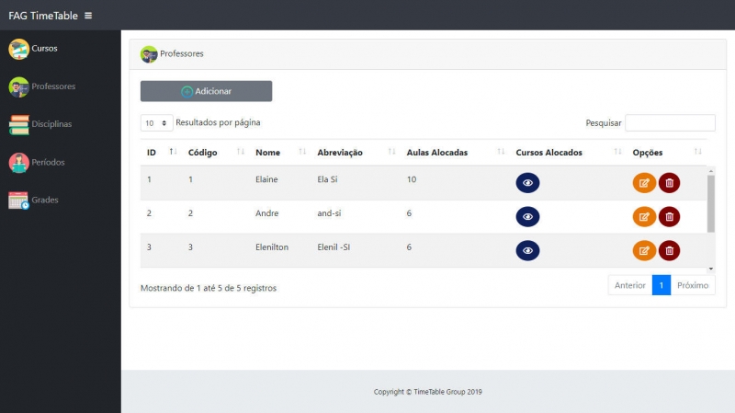Click the edit icon for Elaine
The image size is (735, 413).
pos(644,183)
